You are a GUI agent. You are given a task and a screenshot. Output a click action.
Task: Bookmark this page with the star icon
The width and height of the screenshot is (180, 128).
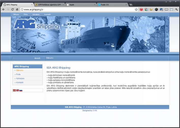(136, 9)
